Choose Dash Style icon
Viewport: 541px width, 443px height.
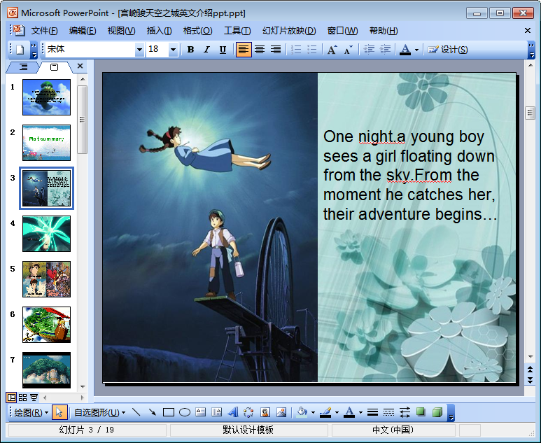tap(388, 412)
